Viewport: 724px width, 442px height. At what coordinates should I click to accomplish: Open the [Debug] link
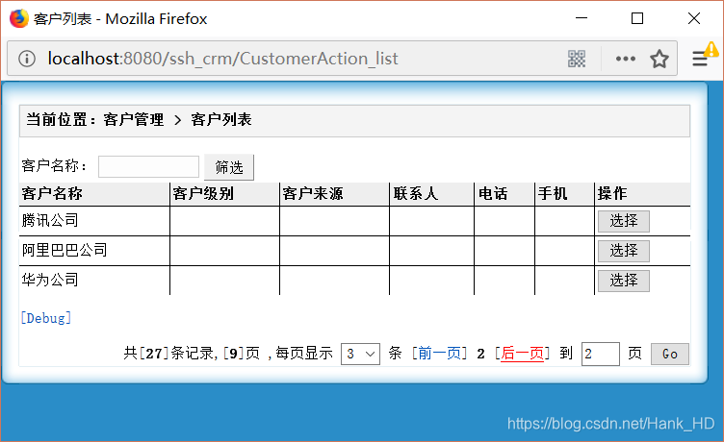[x=45, y=318]
